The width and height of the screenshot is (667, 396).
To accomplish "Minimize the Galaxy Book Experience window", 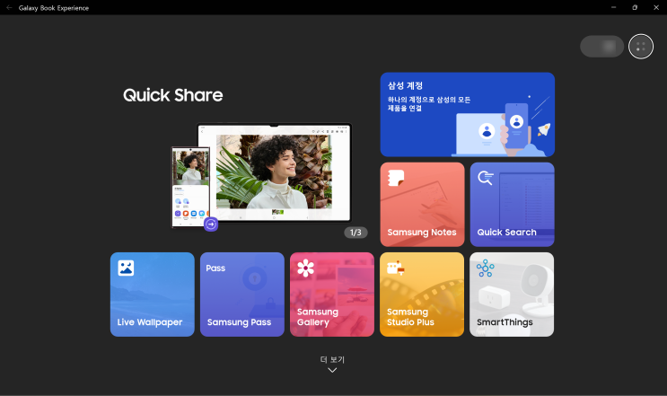I will (x=613, y=7).
